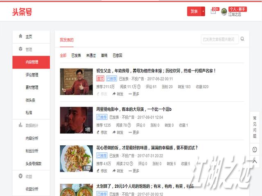The height and width of the screenshot is (196, 262).
Task: Open 更多 menu for 花心思做的饭 article
Action: [134, 171]
